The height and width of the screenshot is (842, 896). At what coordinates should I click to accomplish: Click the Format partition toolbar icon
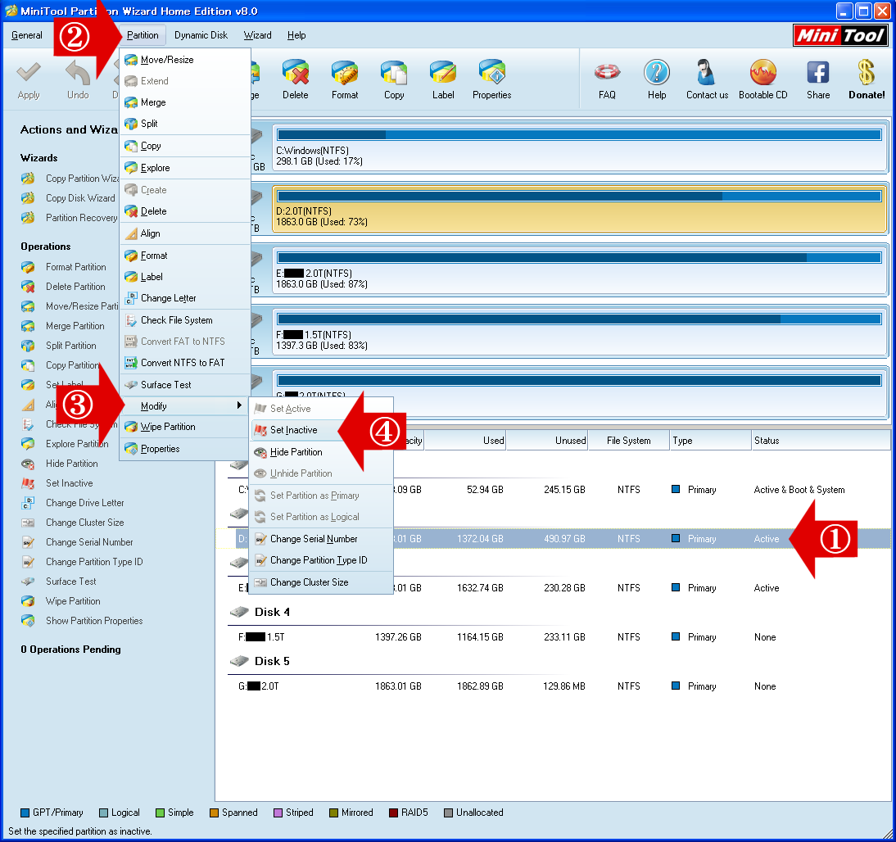345,73
